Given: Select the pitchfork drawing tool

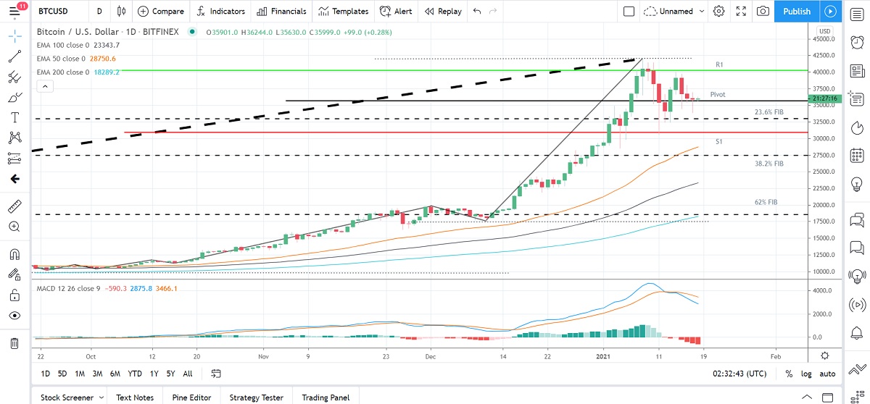Looking at the screenshot, I should click(14, 77).
